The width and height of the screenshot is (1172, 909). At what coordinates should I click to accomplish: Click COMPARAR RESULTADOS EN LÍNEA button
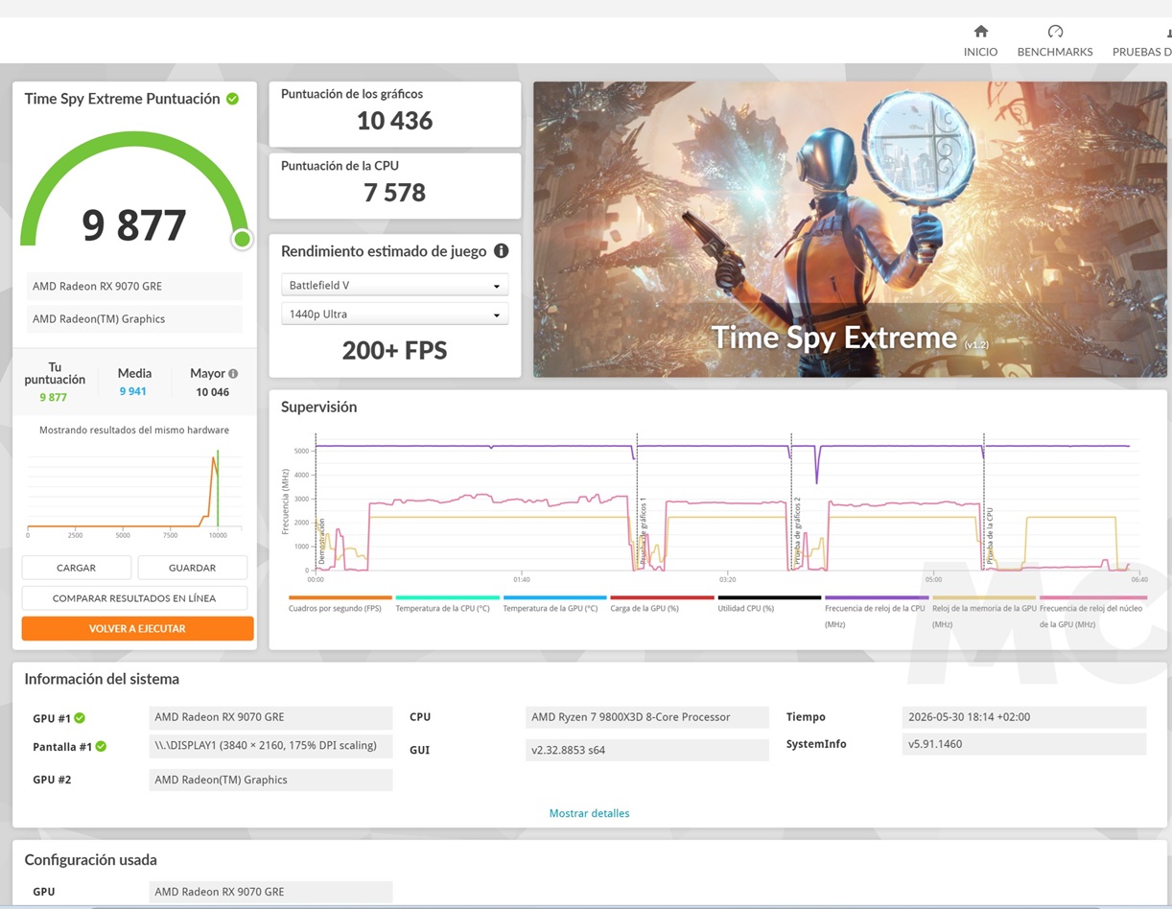pos(134,598)
